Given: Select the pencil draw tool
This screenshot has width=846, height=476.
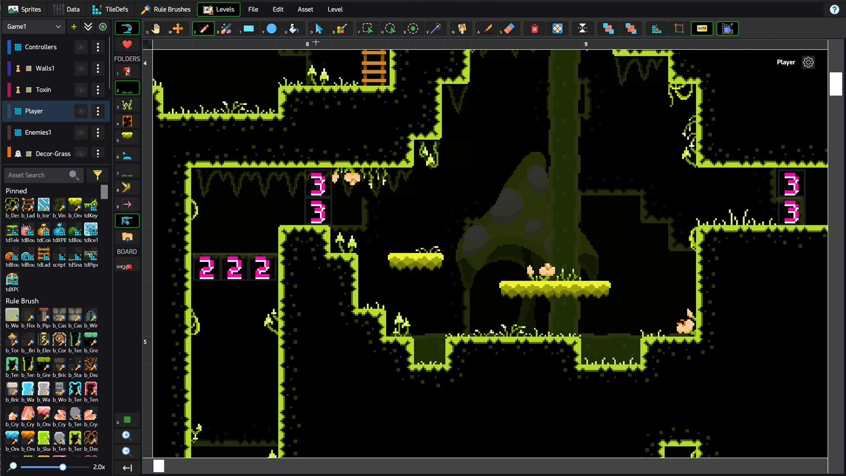Looking at the screenshot, I should (204, 29).
